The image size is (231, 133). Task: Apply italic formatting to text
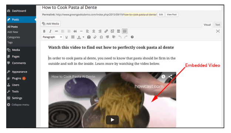pos(50,31)
